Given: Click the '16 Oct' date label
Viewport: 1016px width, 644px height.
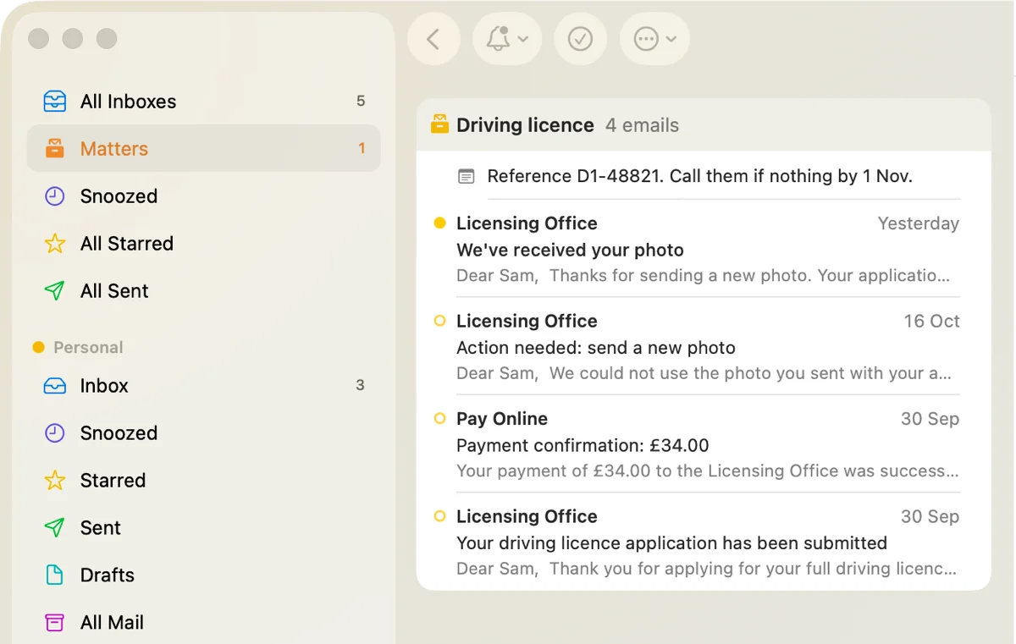Looking at the screenshot, I should [x=932, y=322].
